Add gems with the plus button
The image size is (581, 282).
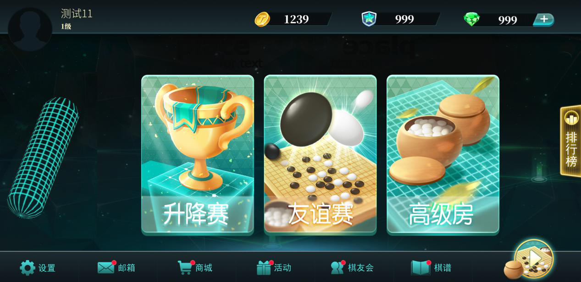[544, 19]
